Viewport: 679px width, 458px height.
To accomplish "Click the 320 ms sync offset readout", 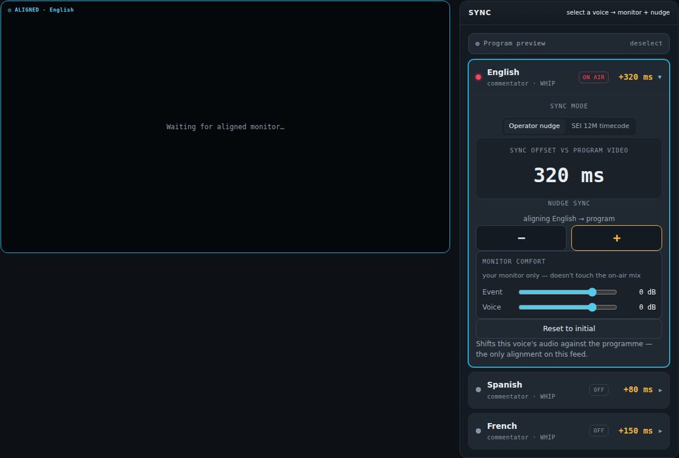I will (569, 175).
